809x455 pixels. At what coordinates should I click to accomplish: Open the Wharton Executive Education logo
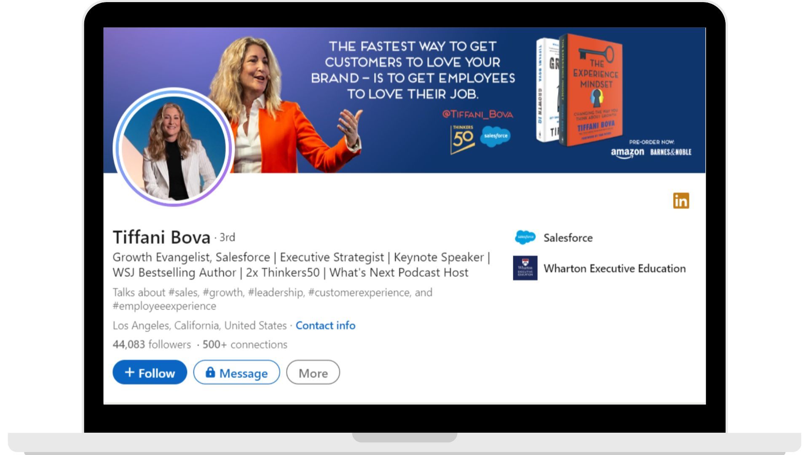[x=525, y=268]
